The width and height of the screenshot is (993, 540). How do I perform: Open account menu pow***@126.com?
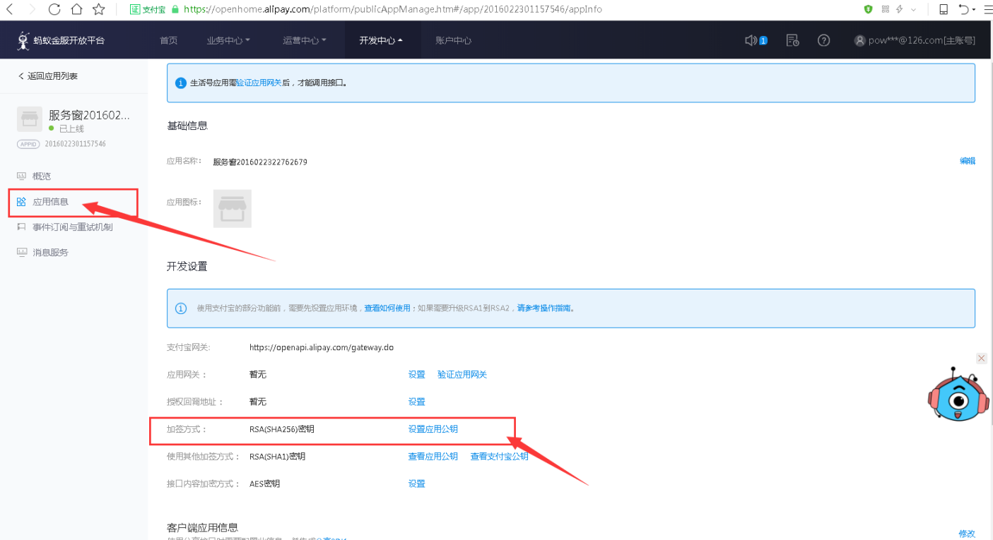(915, 40)
